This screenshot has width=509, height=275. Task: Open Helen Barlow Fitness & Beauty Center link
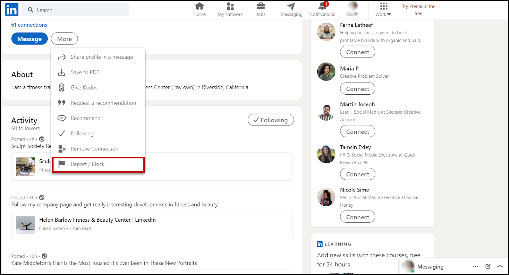point(97,220)
